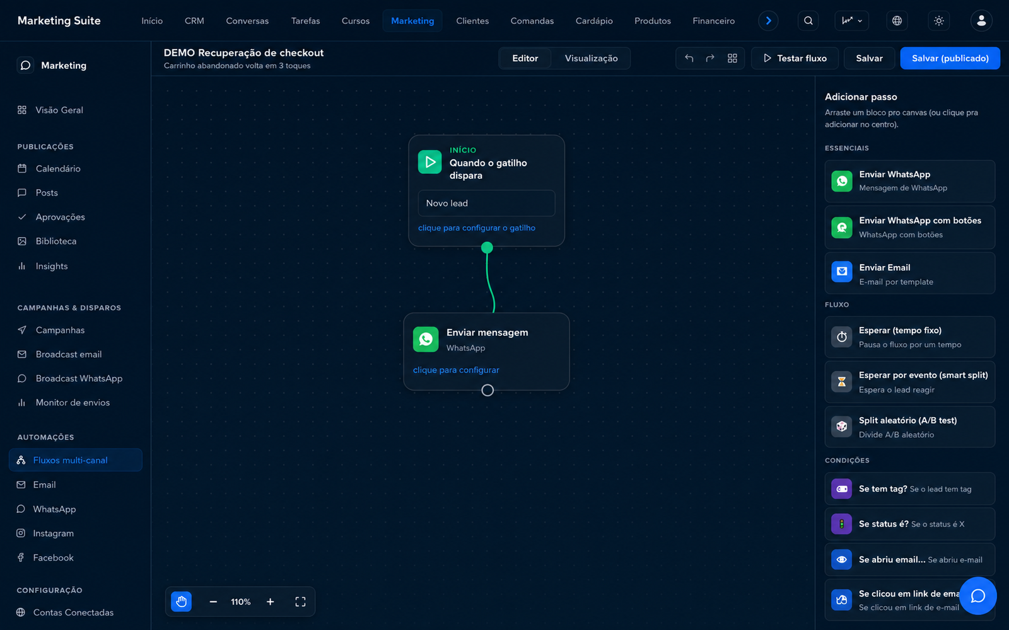This screenshot has width=1009, height=630.
Task: Expand more navigation tabs with arrow
Action: click(x=768, y=21)
